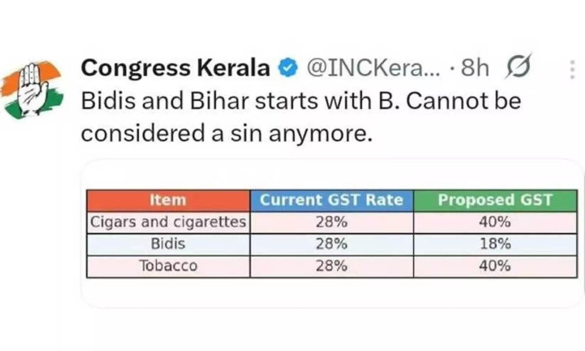
Task: Select the Cigars and cigarettes row
Action: [168, 222]
